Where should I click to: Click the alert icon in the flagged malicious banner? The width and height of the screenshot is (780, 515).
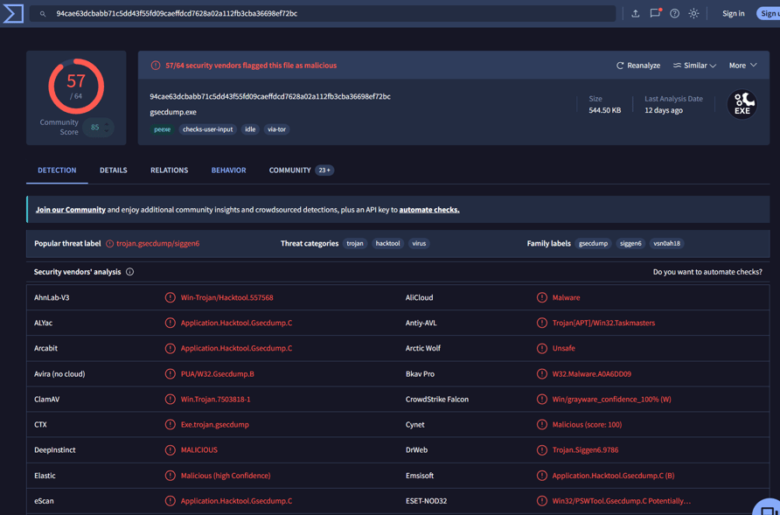[x=156, y=66]
